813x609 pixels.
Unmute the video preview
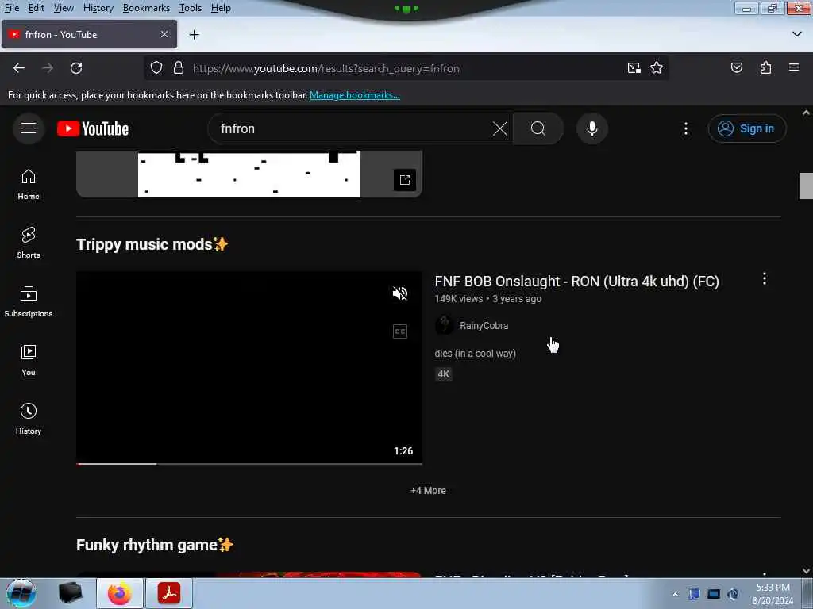(x=400, y=293)
